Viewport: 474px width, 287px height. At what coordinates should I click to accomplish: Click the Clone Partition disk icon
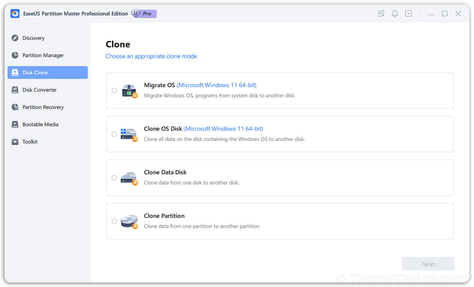click(129, 222)
